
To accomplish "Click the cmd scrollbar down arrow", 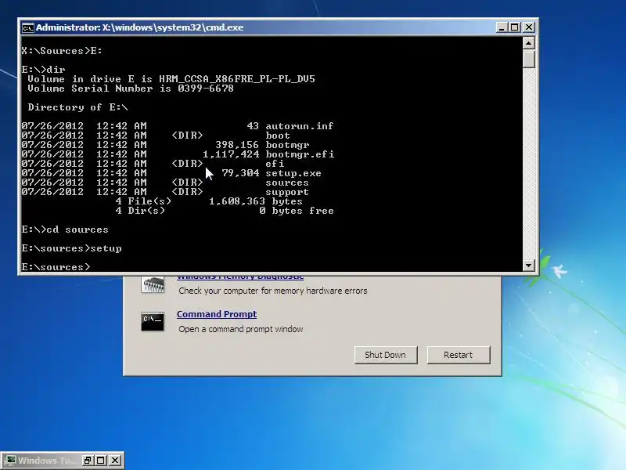I will coord(529,265).
